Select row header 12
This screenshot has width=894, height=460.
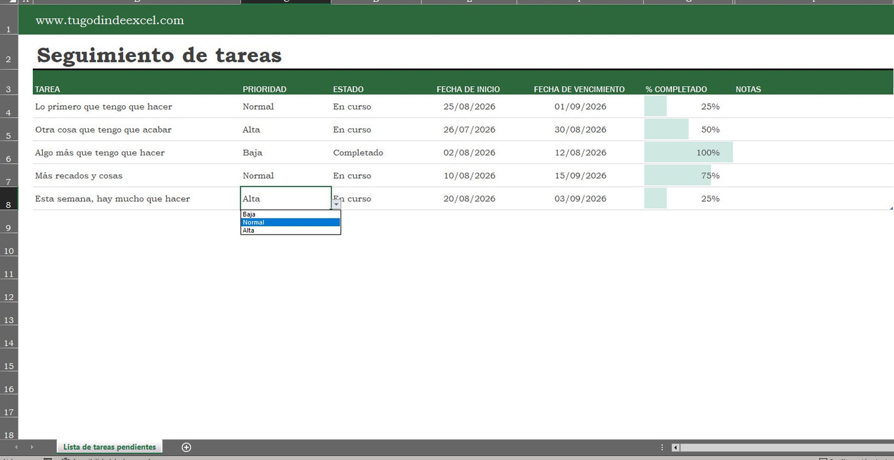(x=9, y=291)
